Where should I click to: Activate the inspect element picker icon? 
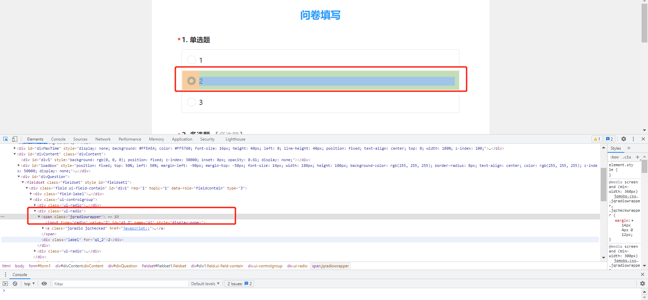point(5,139)
